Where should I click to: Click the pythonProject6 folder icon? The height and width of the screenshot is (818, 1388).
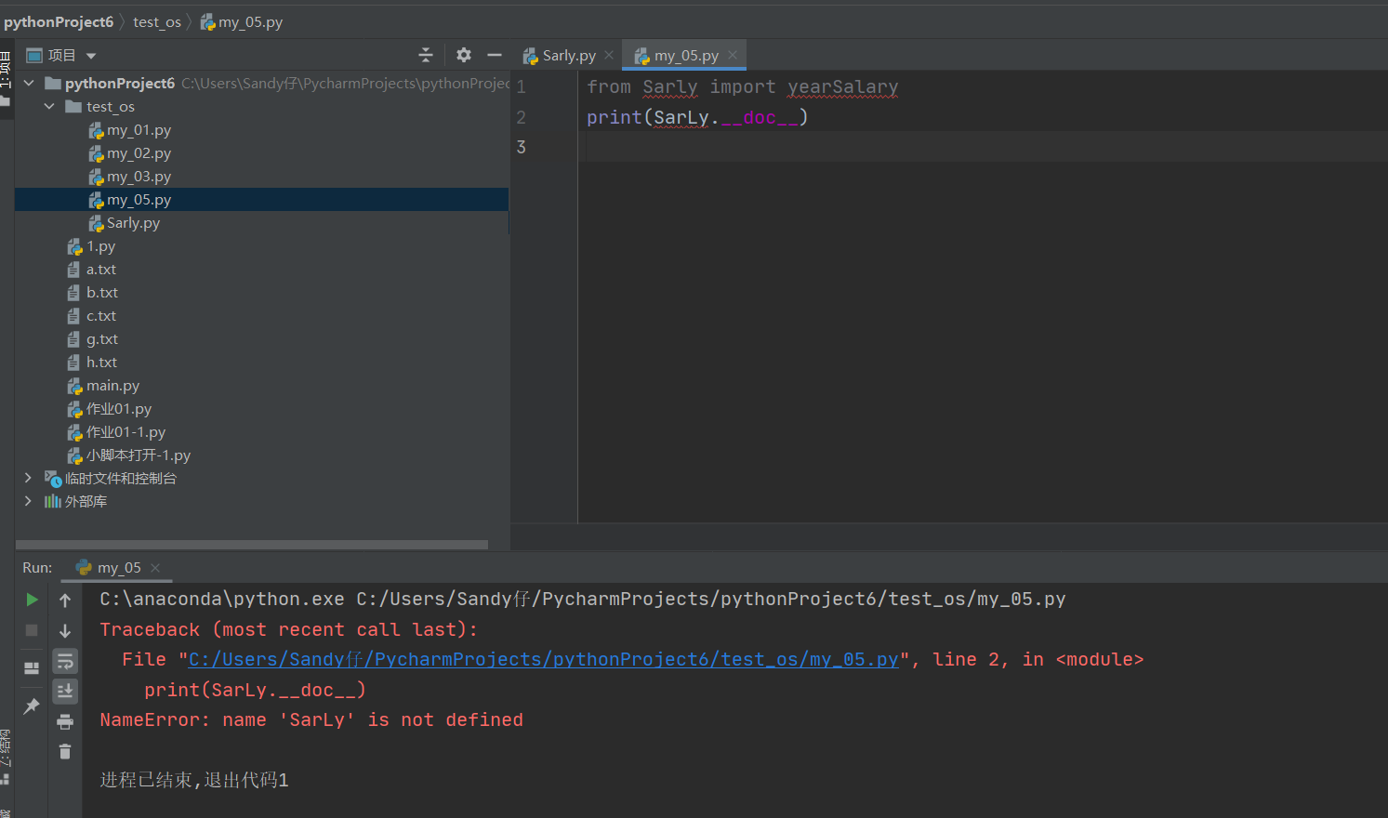point(53,83)
